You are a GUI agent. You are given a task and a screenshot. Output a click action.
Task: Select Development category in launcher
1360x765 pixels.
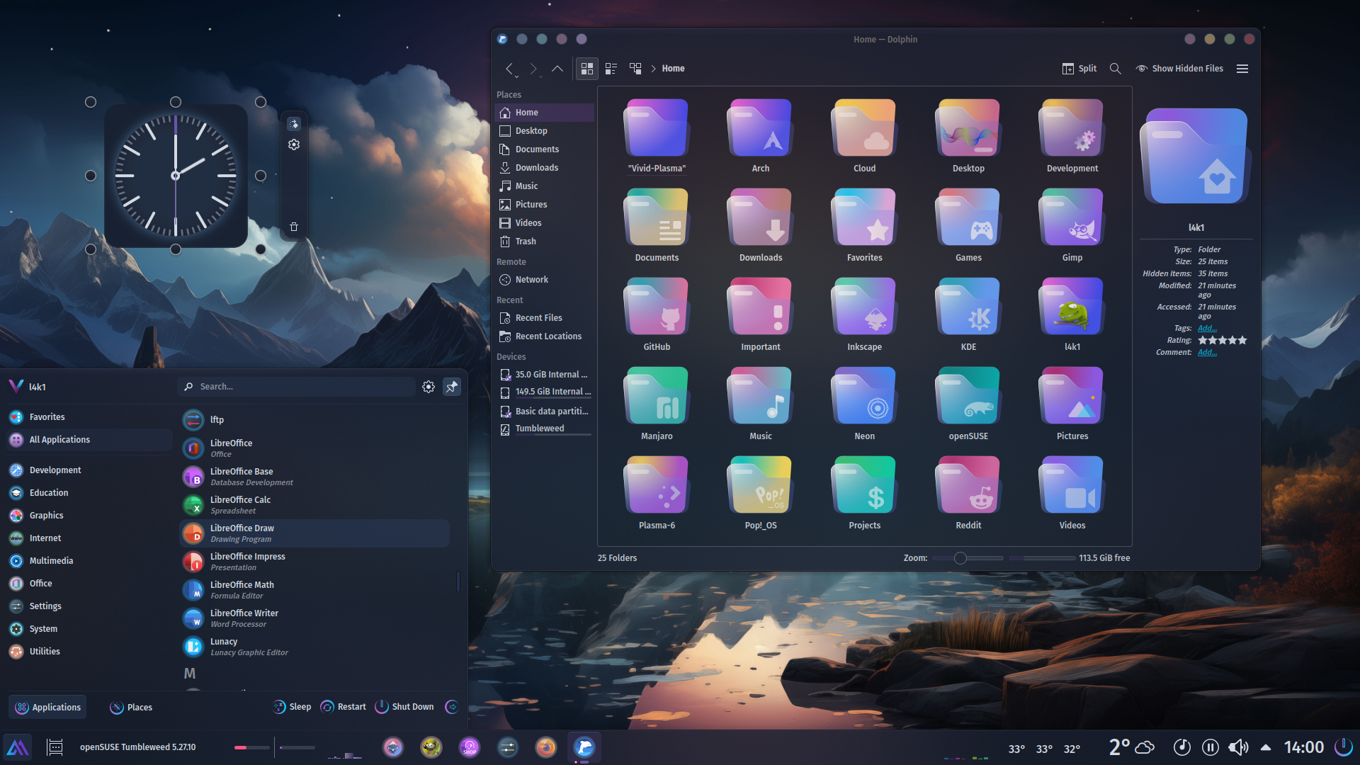click(89, 470)
